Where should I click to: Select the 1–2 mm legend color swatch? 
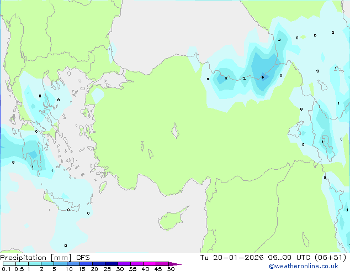point(35,264)
